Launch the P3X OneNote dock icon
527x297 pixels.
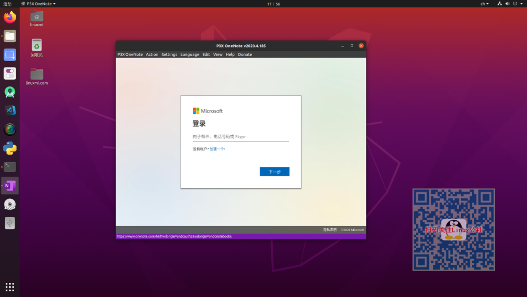(x=10, y=186)
